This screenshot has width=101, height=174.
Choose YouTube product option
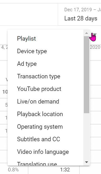click(x=46, y=89)
